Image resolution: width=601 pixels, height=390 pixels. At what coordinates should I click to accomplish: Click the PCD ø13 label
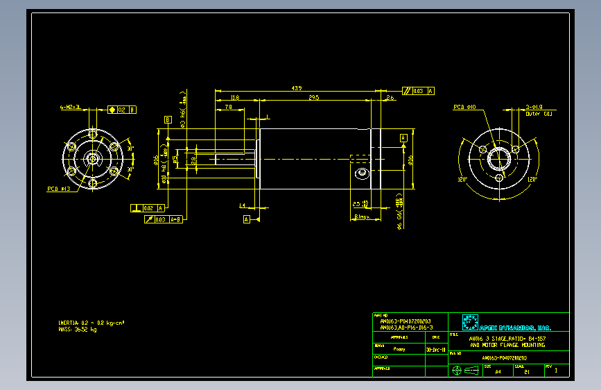(59, 189)
